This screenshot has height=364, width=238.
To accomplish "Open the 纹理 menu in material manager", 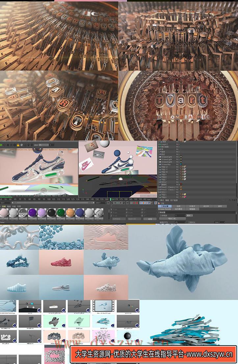I will (x=19, y=206).
